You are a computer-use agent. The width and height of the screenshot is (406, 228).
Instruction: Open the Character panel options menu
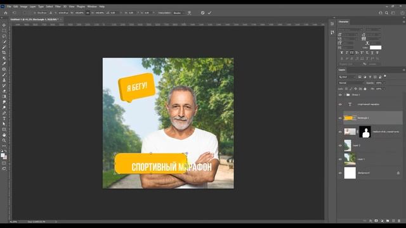403,22
